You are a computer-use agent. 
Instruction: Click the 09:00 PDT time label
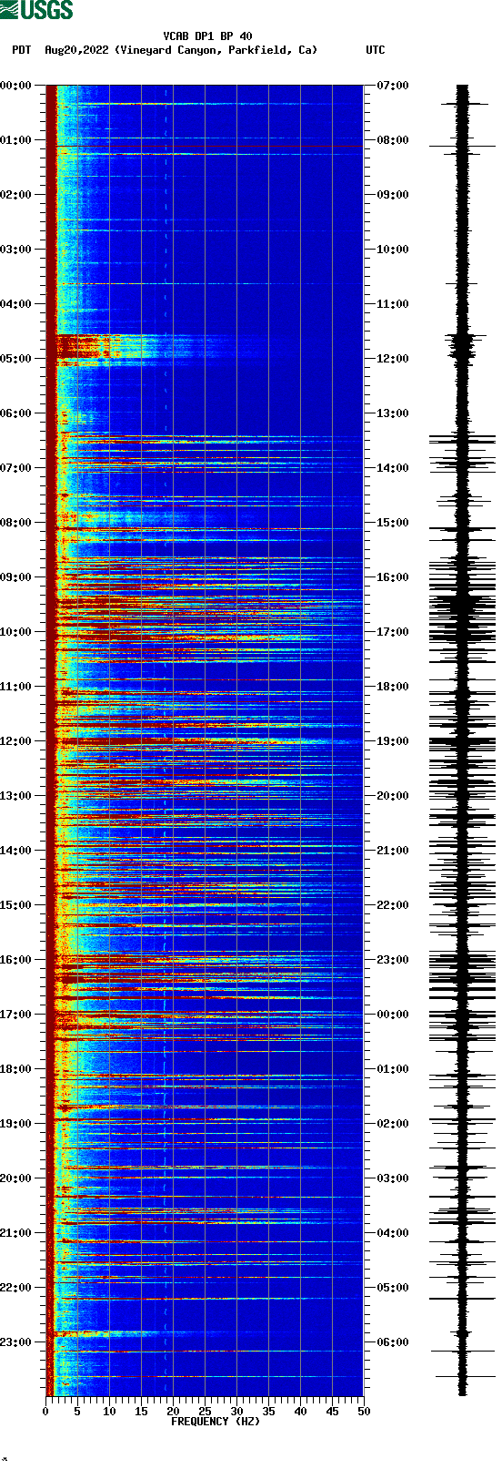[15, 577]
